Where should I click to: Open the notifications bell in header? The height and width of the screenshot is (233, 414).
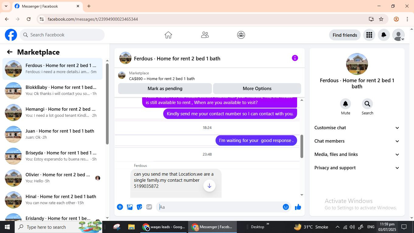(x=384, y=35)
